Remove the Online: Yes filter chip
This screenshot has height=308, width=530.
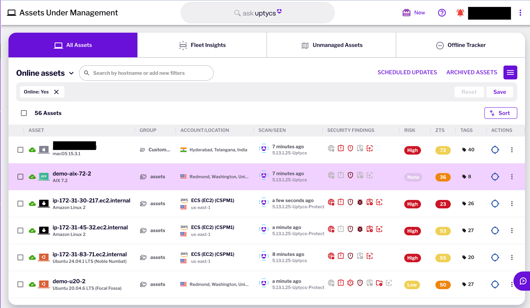pos(56,92)
